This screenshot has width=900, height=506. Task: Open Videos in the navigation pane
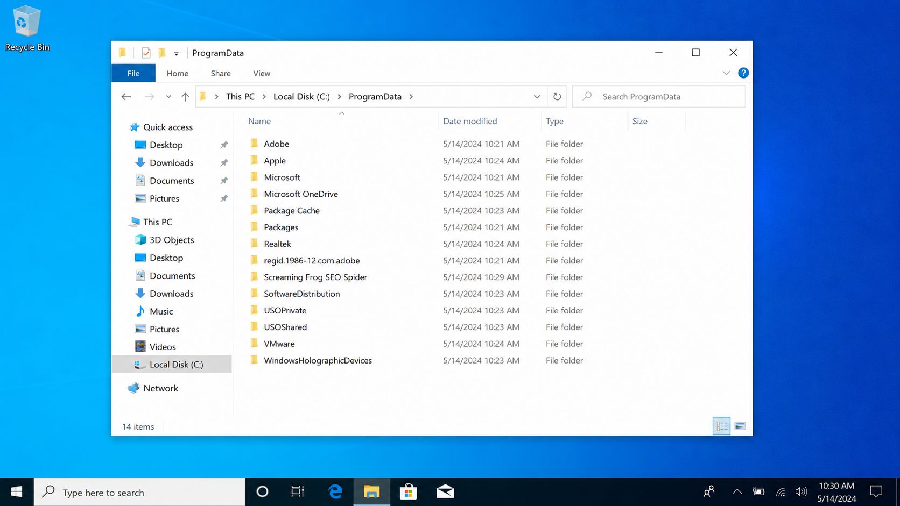(x=162, y=347)
